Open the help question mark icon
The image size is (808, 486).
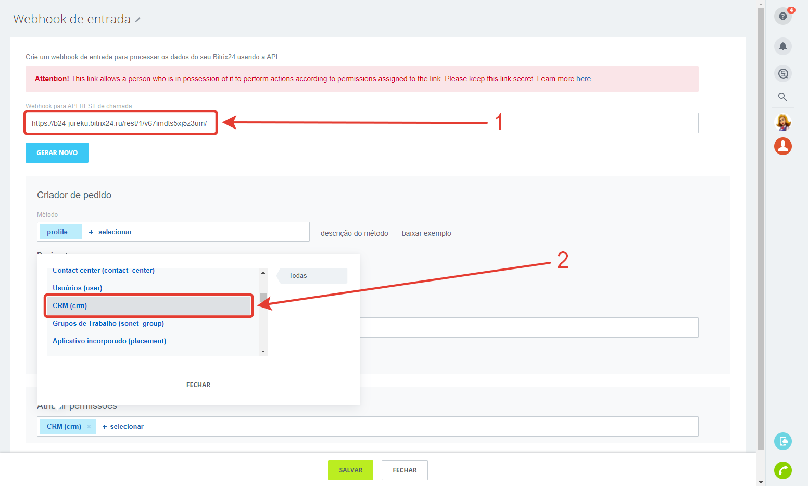coord(782,16)
